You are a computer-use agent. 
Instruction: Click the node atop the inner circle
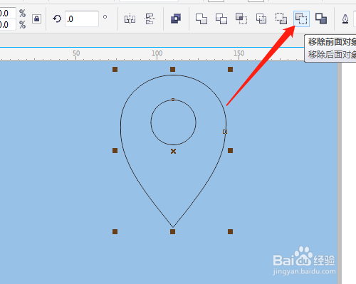(x=173, y=100)
